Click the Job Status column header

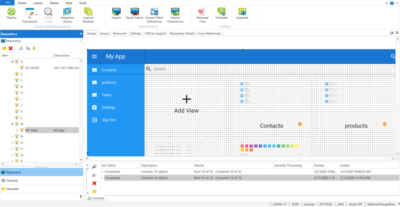coord(120,165)
